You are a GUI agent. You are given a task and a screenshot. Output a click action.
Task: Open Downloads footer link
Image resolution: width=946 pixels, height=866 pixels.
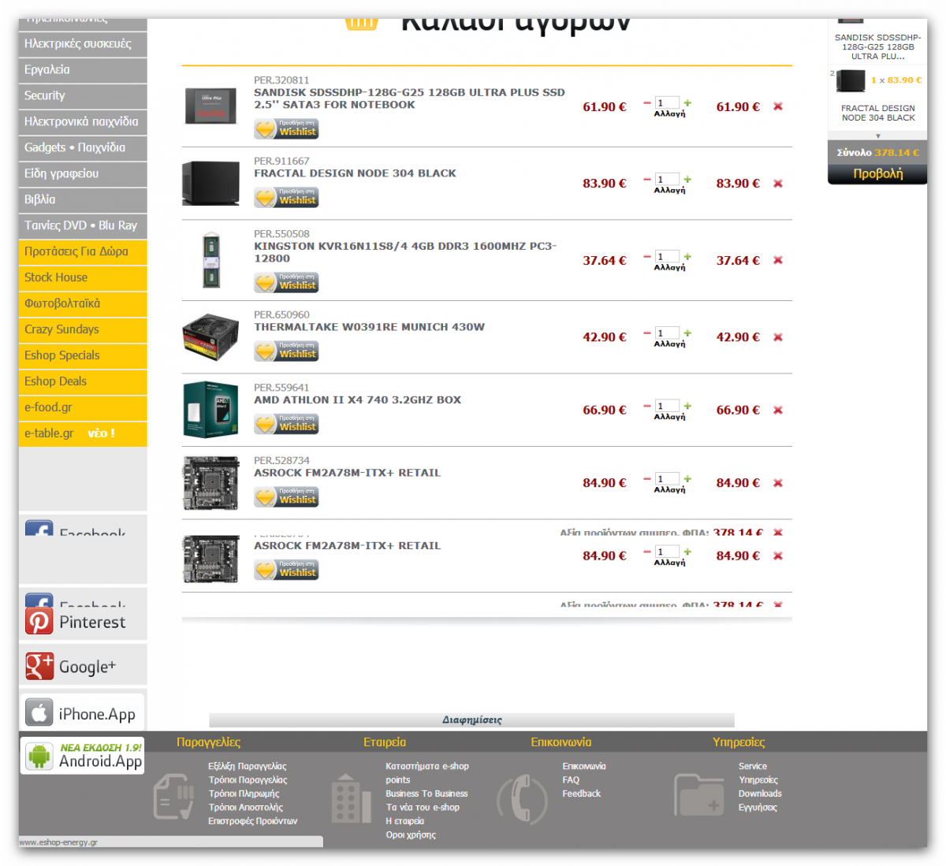(760, 794)
